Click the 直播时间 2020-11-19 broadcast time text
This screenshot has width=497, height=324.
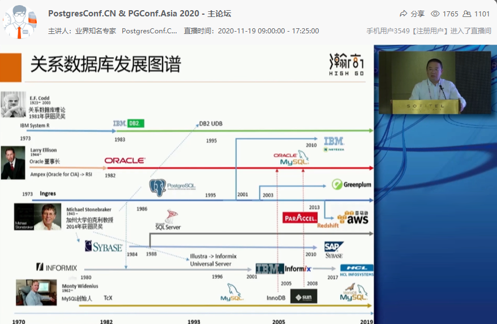click(x=251, y=31)
